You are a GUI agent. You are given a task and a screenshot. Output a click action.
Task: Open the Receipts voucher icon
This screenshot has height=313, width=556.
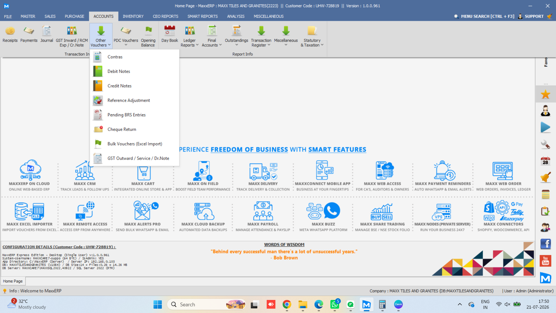10,31
